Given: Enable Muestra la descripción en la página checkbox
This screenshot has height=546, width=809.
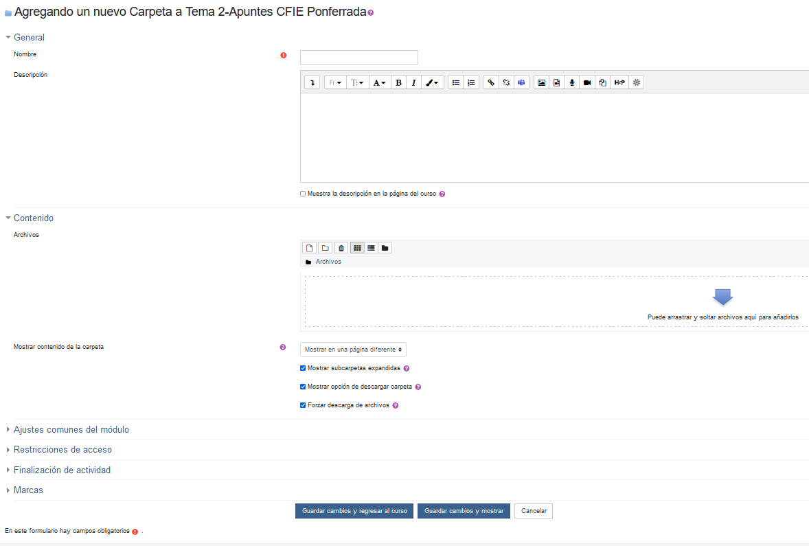Looking at the screenshot, I should (x=303, y=194).
